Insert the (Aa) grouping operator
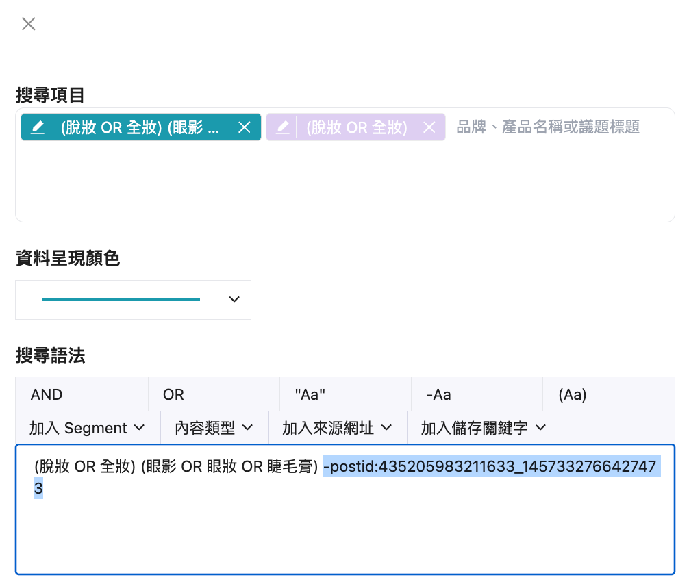This screenshot has height=586, width=689. 609,394
